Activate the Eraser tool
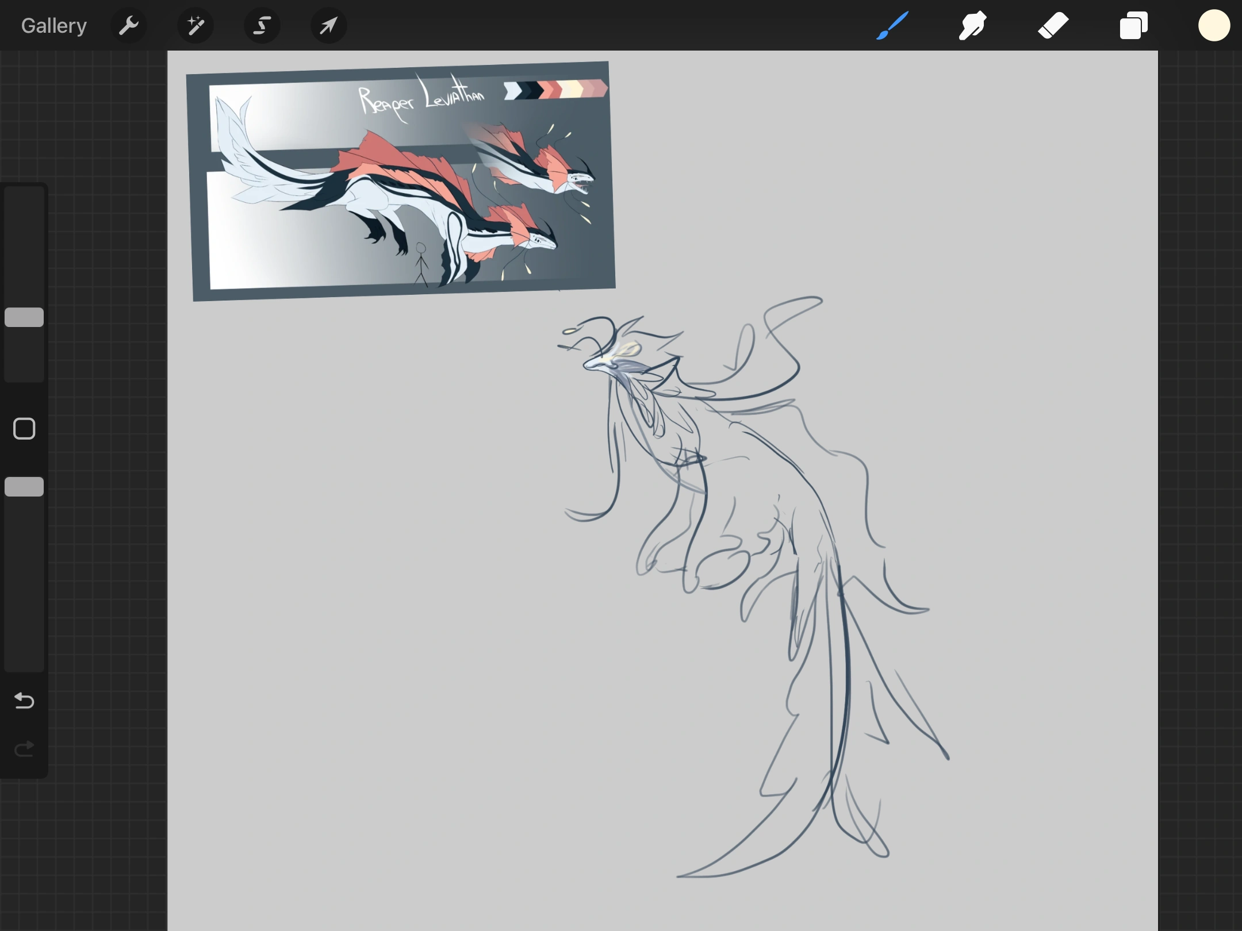The width and height of the screenshot is (1242, 931). (x=1055, y=25)
